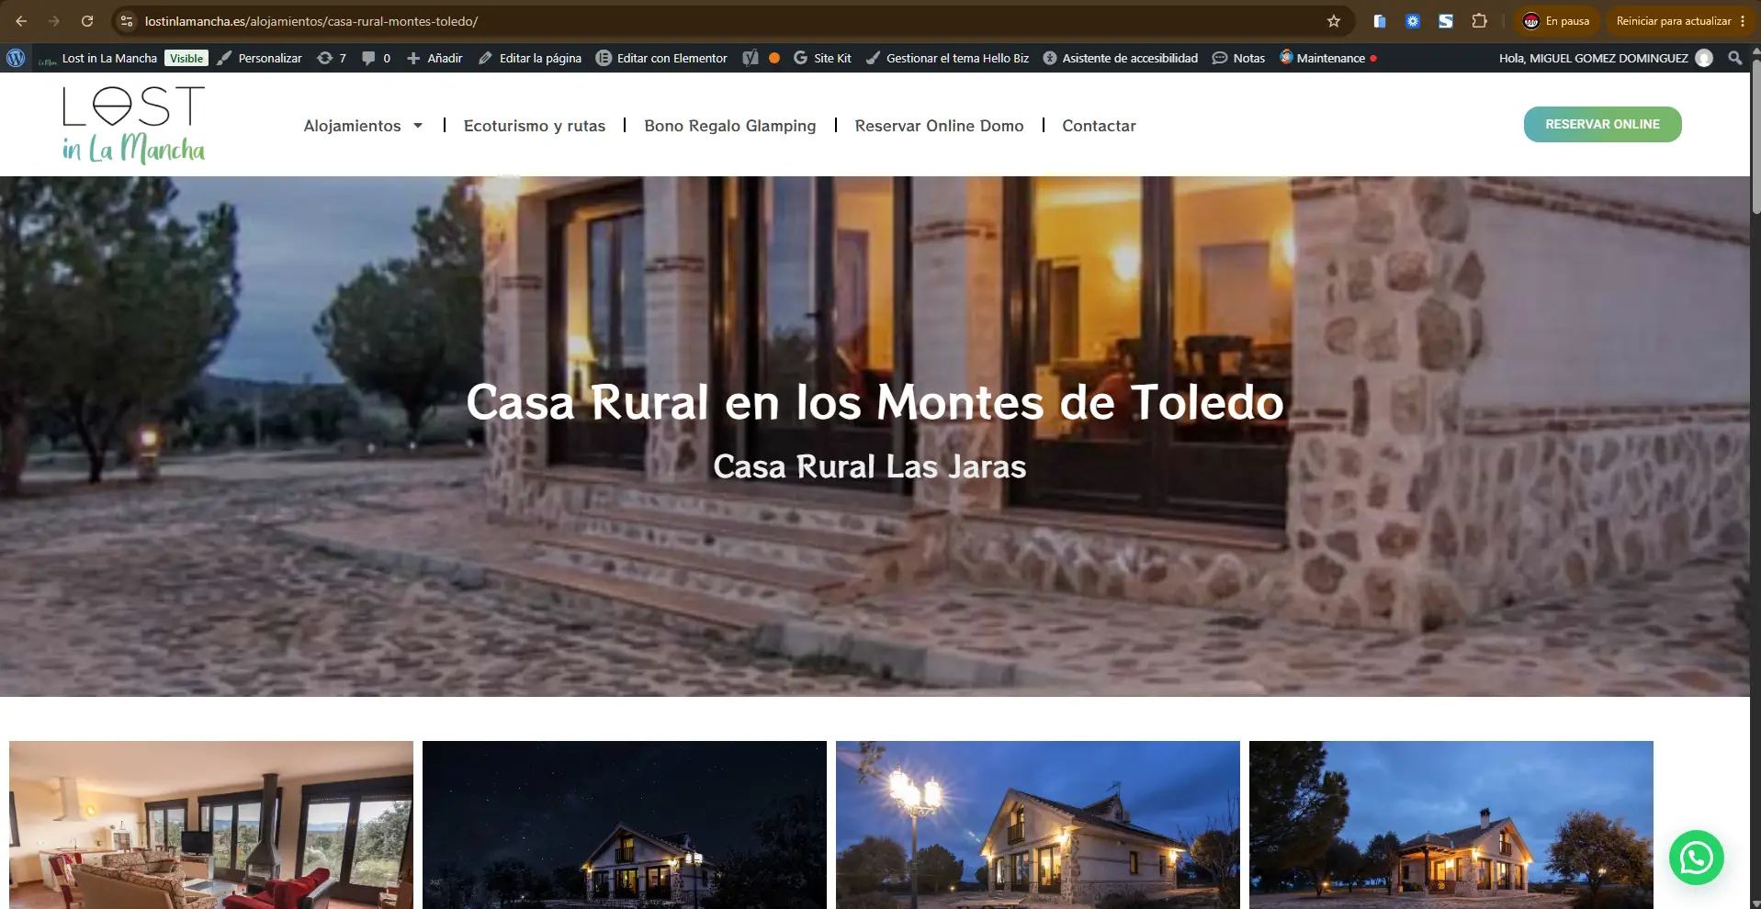1761x909 pixels.
Task: Reload the page with refresh icon
Action: tap(87, 21)
